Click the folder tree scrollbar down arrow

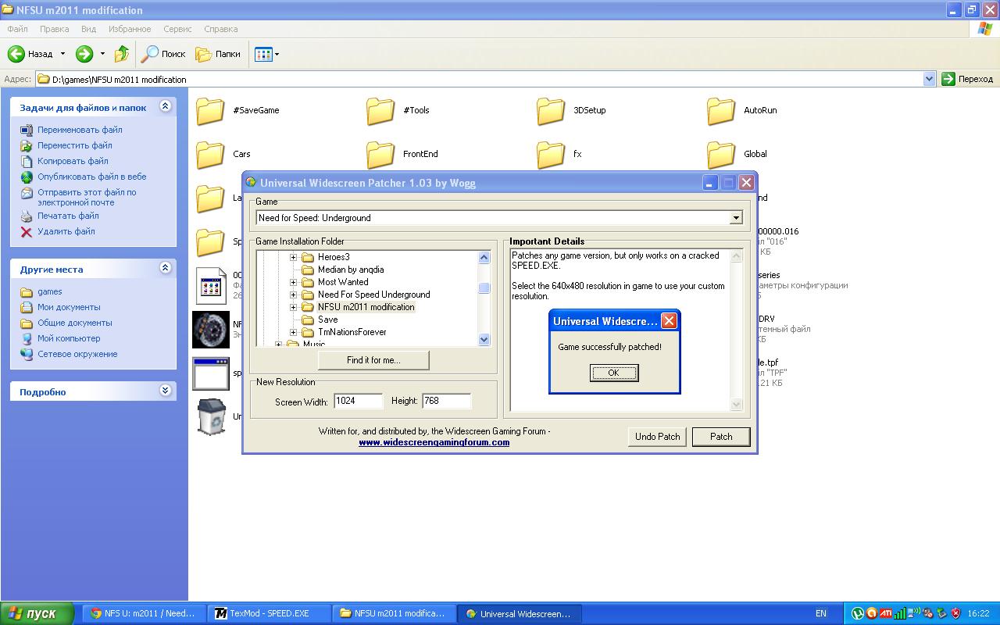484,339
